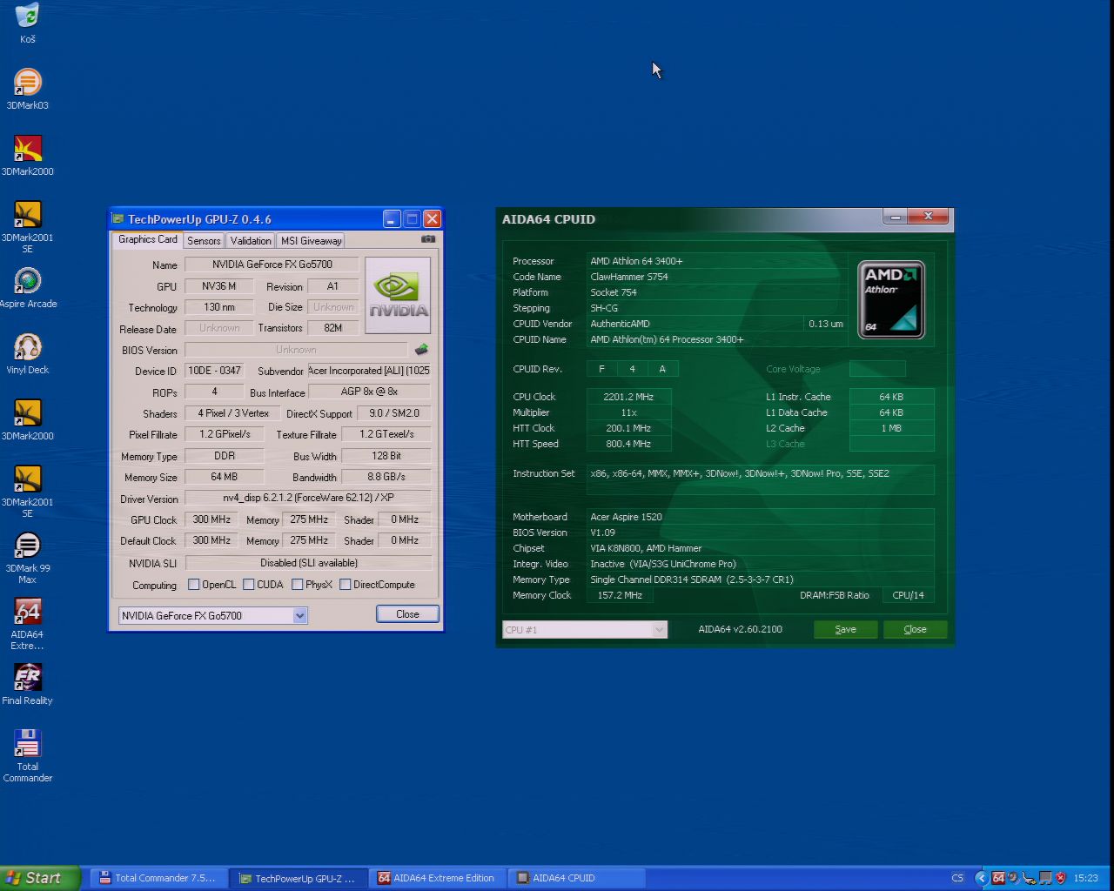Click the L2 Cache value 1 MB
Viewport: 1114px width, 891px height.
891,428
